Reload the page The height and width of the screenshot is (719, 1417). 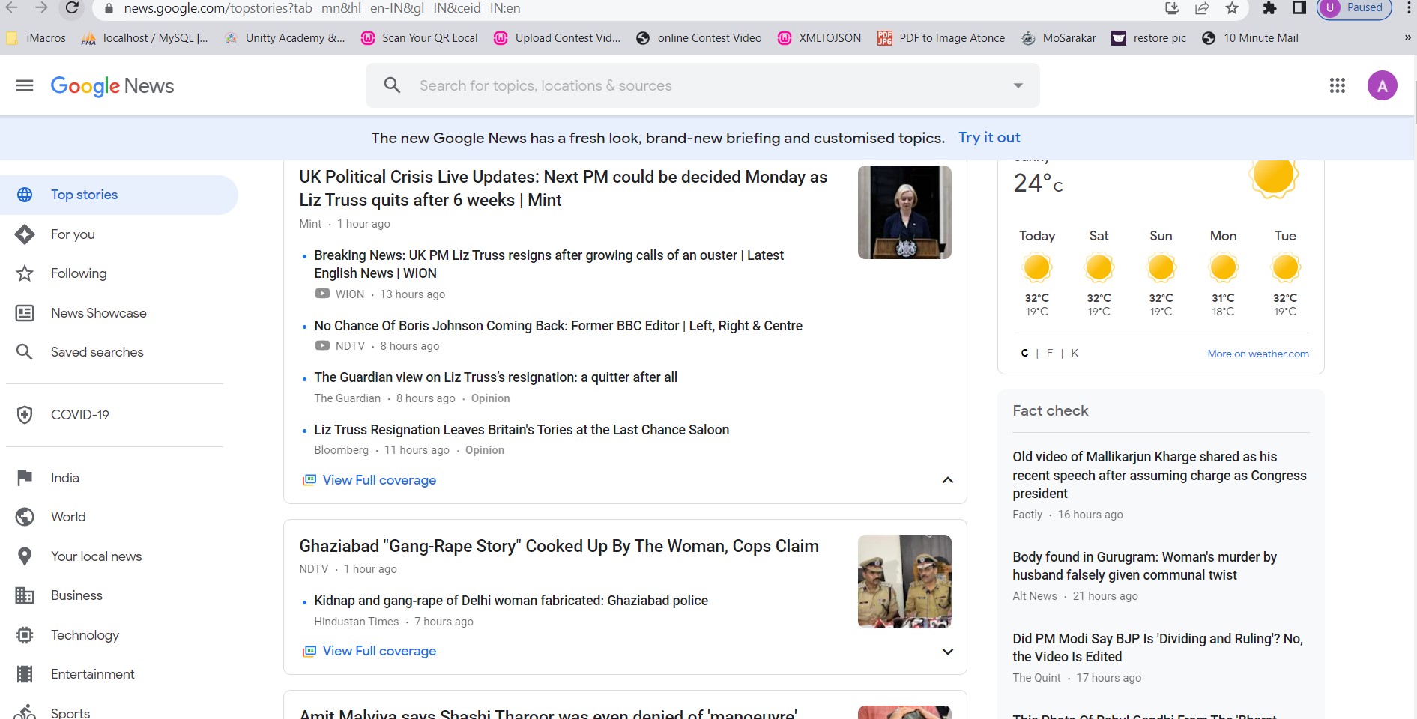72,8
